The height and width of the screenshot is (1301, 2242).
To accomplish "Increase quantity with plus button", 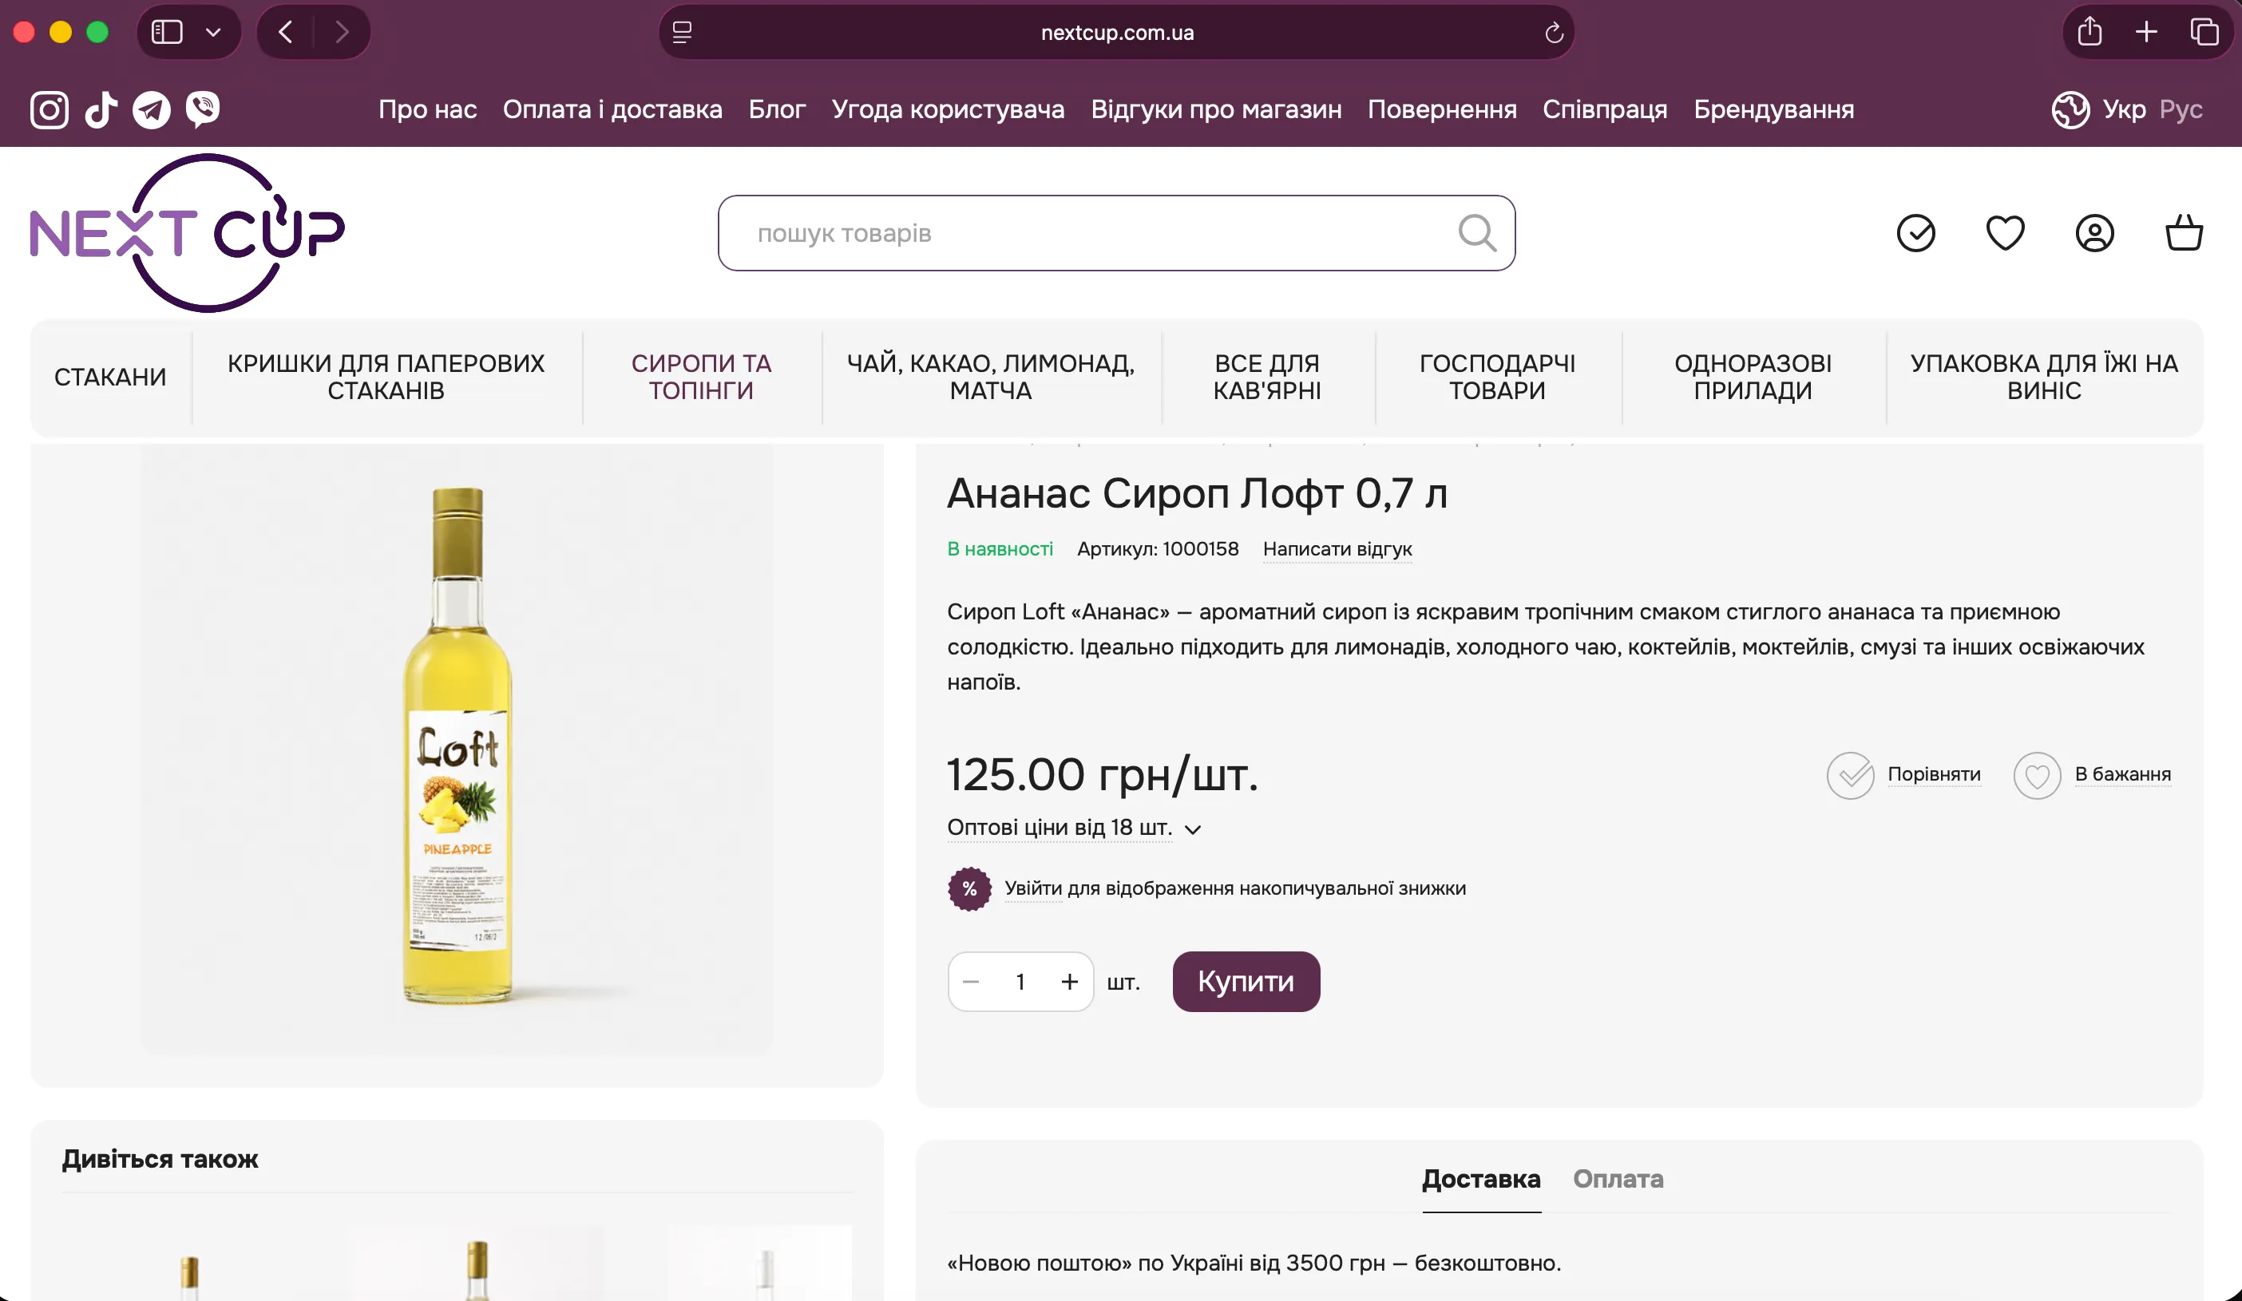I will point(1069,982).
